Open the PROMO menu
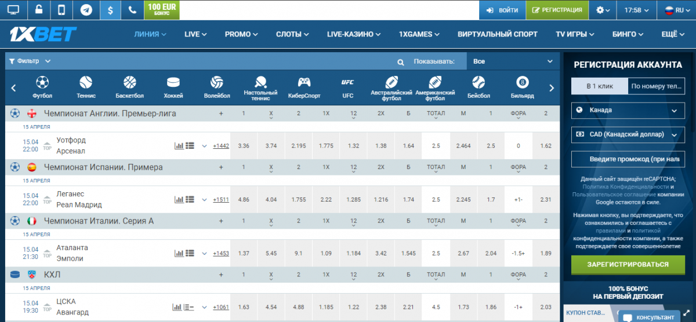 242,34
